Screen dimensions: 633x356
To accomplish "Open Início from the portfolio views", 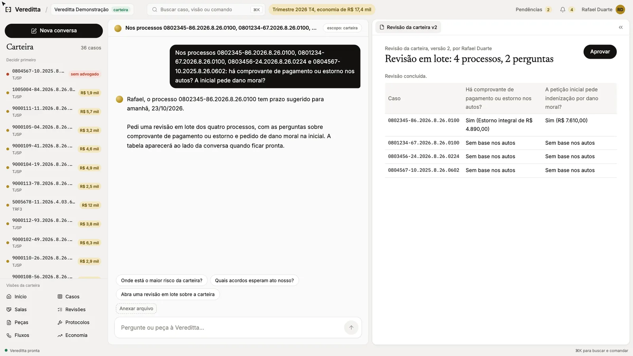I will coord(17,297).
